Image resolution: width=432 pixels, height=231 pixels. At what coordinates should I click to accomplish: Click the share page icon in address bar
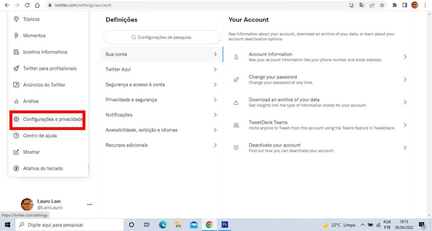click(x=372, y=5)
